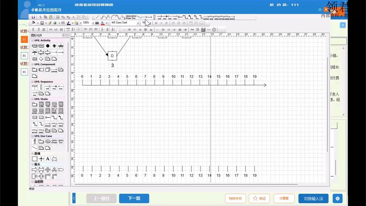Select UML Static class shape
The width and height of the screenshot is (366, 206).
[x=41, y=104]
